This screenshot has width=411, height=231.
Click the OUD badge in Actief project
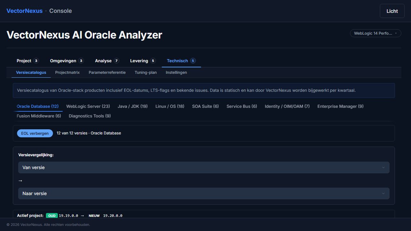[52, 216]
